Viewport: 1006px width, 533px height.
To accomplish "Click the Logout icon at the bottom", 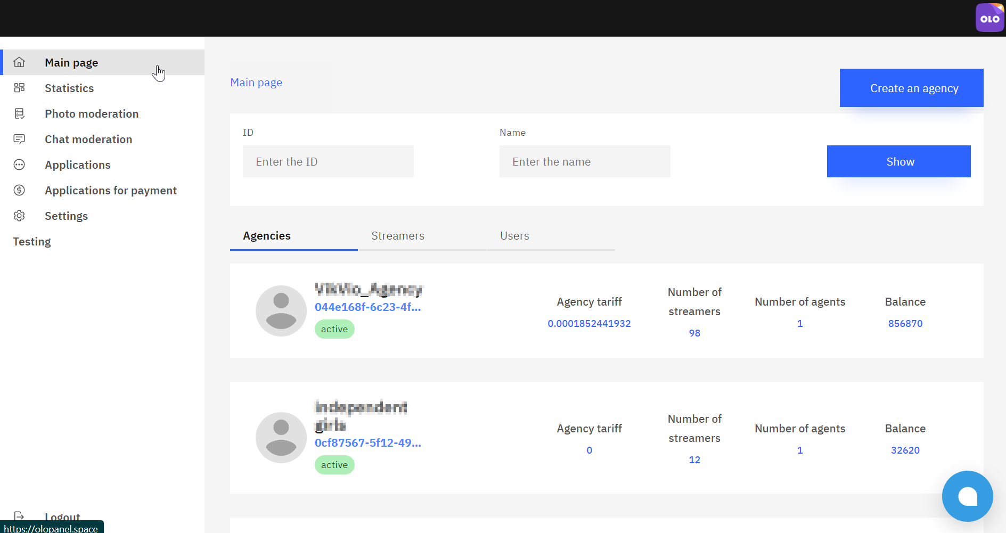I will click(x=19, y=515).
